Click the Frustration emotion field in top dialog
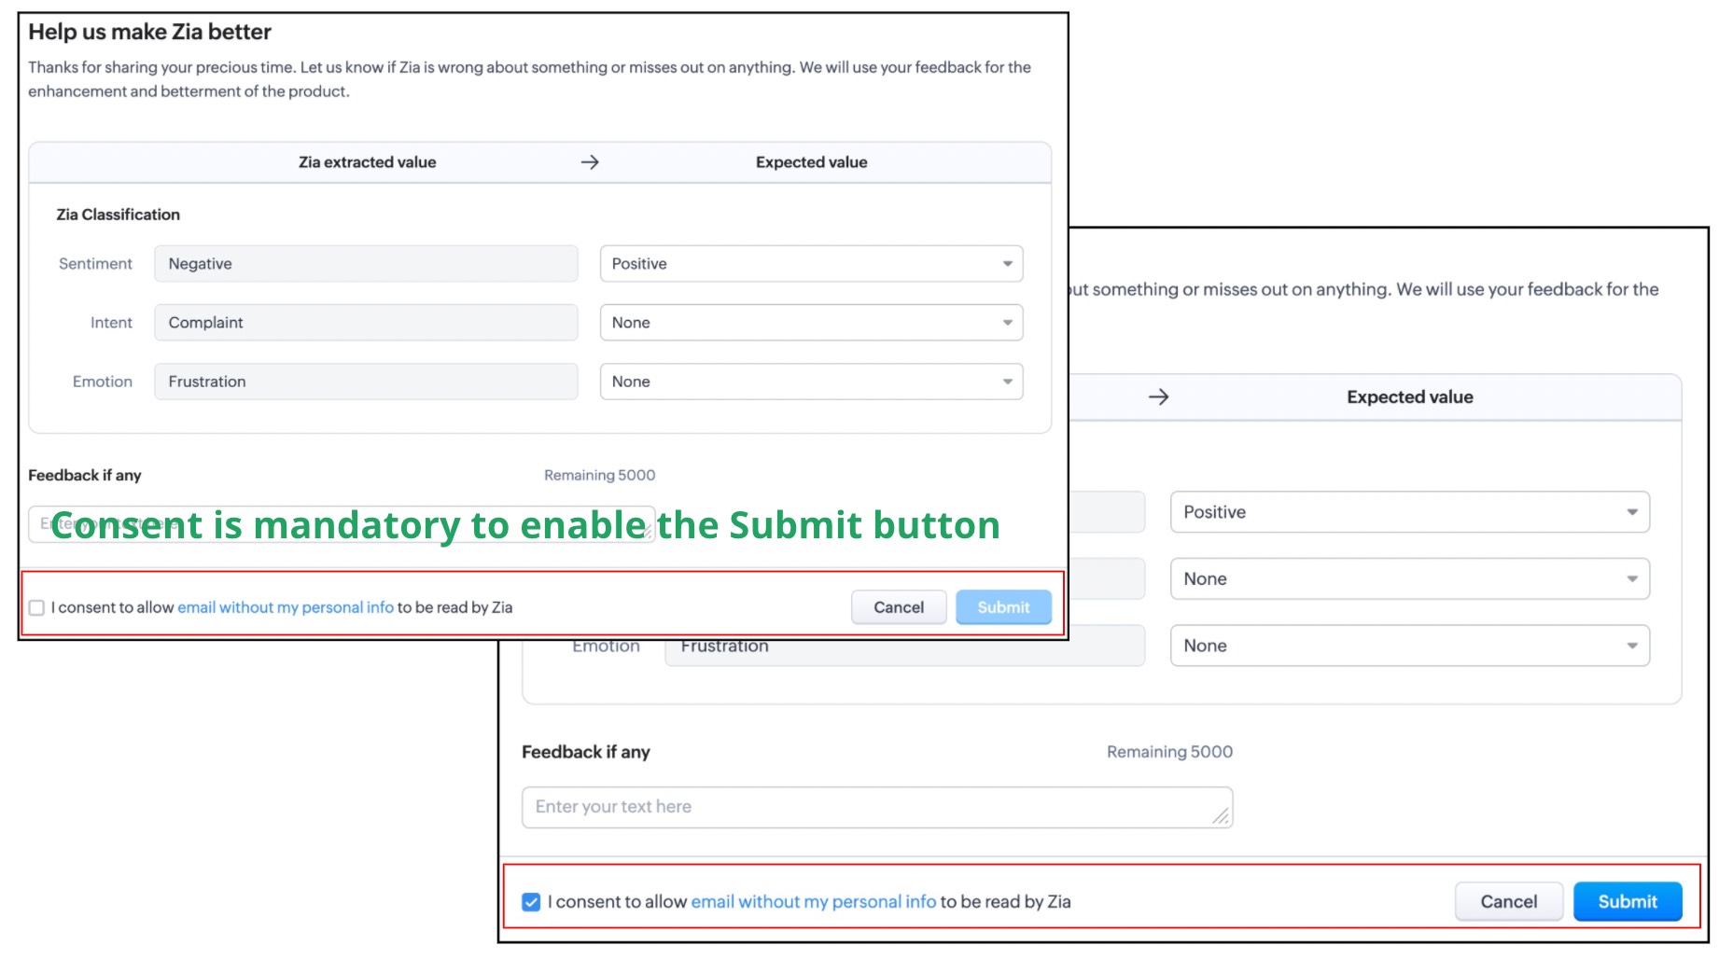The image size is (1719, 959). (366, 382)
